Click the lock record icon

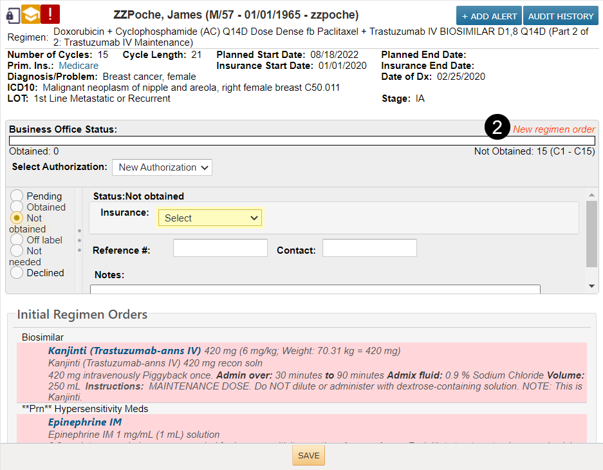coord(12,14)
